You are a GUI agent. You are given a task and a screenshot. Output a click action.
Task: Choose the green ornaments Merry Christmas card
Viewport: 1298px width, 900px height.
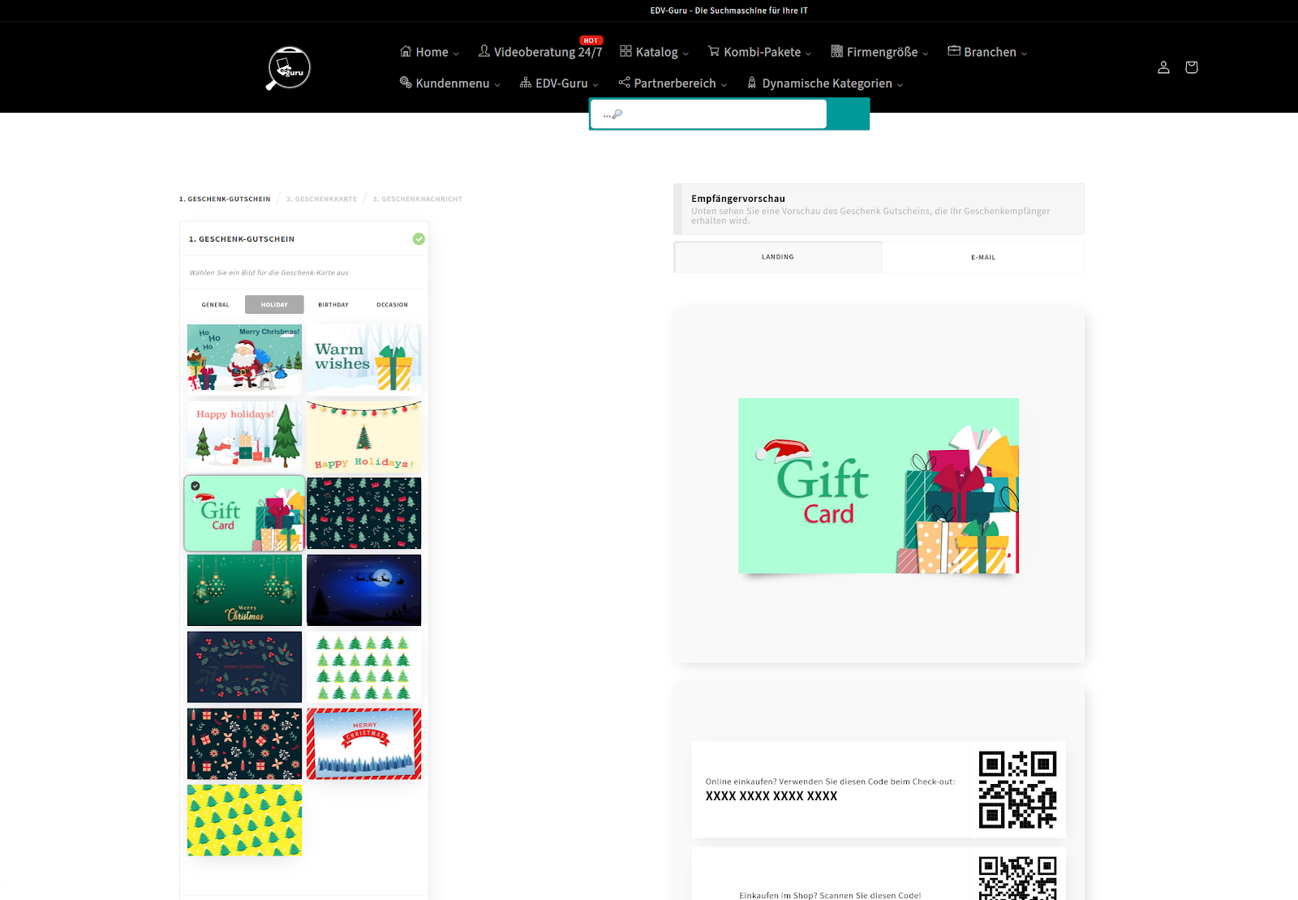coord(244,590)
